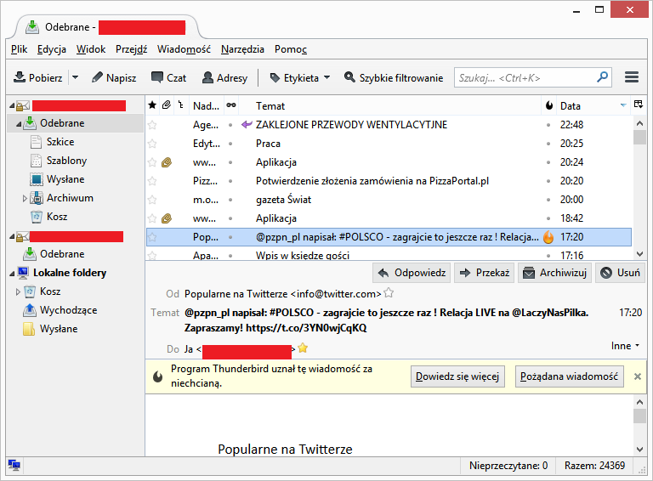
Task: Open the Narzędzia menu
Action: [242, 49]
